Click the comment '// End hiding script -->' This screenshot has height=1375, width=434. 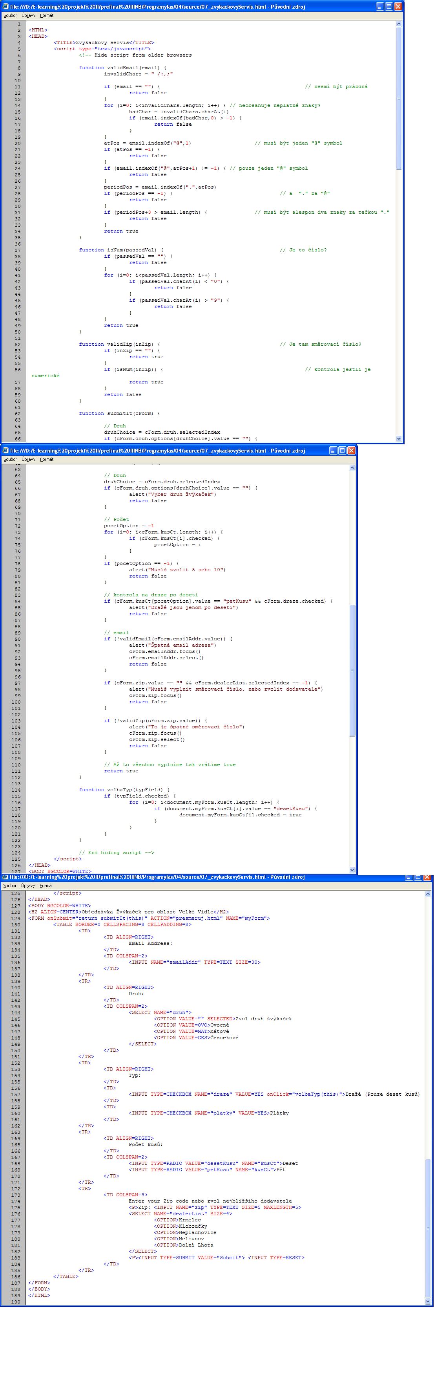[116, 852]
